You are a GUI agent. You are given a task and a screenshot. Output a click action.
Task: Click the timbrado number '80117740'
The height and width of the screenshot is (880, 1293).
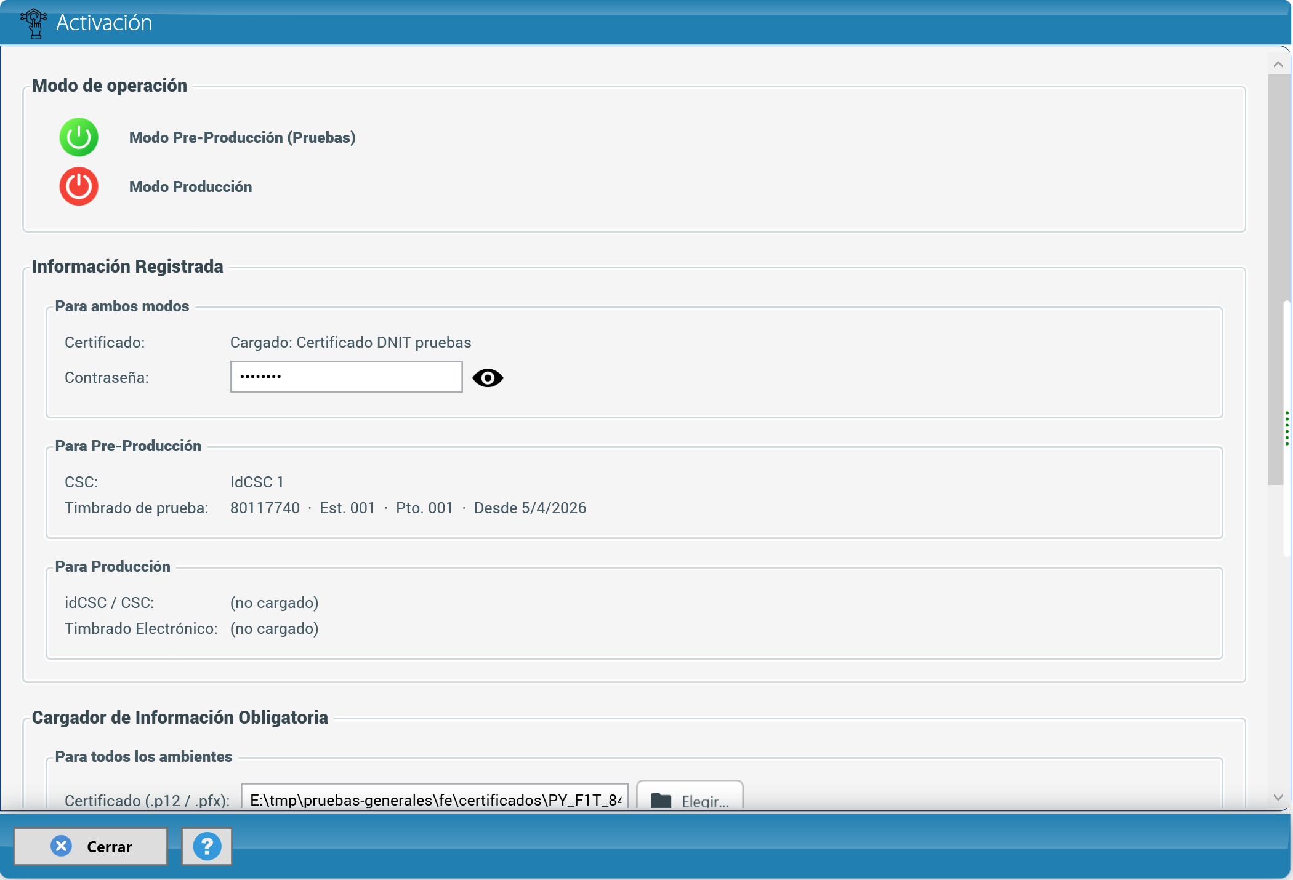coord(265,508)
